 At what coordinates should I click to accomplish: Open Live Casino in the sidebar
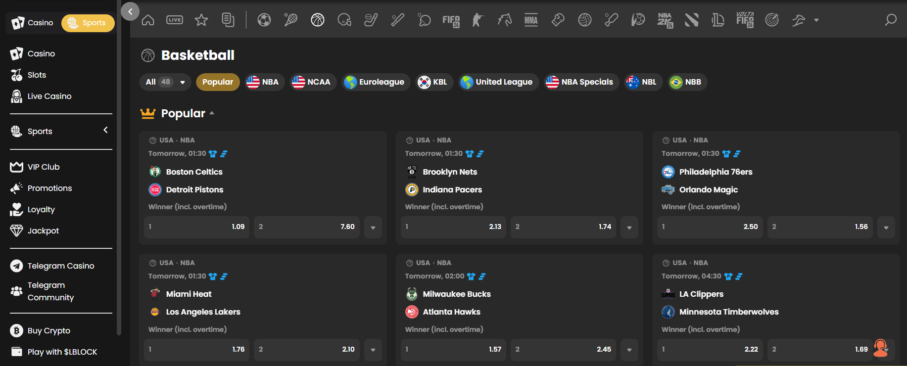41,96
